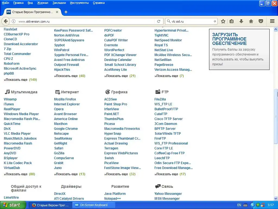The height and width of the screenshot is (209, 278).
Task: Open the Total Commander link
Action: [17, 54]
